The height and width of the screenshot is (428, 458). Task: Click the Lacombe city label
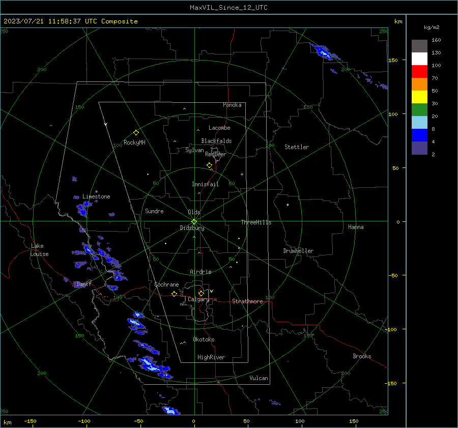coord(219,128)
